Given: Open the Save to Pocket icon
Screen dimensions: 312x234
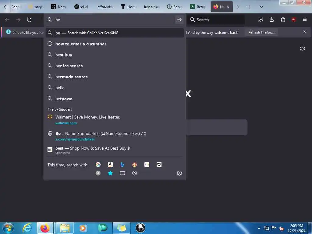Looking at the screenshot, I should point(261,19).
